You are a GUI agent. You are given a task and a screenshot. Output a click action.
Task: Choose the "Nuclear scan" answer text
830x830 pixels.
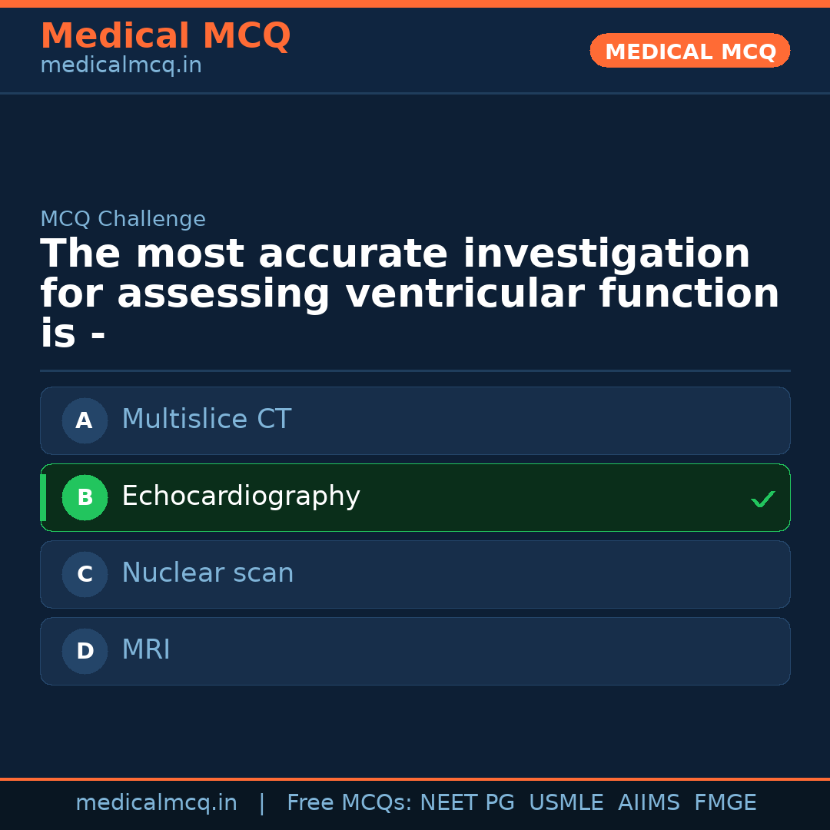click(207, 573)
